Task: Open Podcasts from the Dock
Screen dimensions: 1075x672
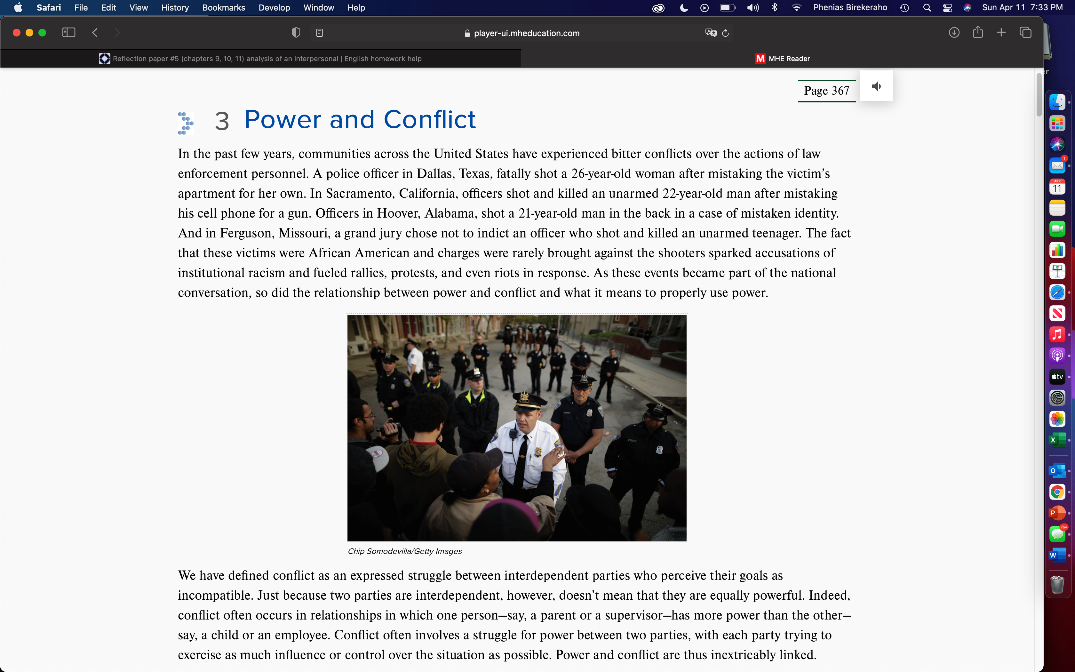Action: 1057,356
